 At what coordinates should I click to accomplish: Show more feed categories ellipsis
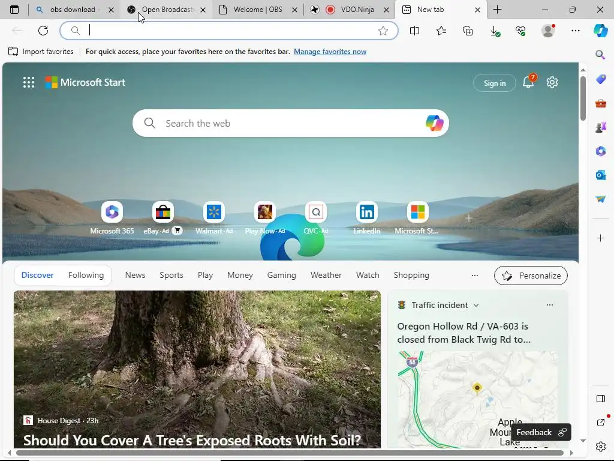point(475,275)
